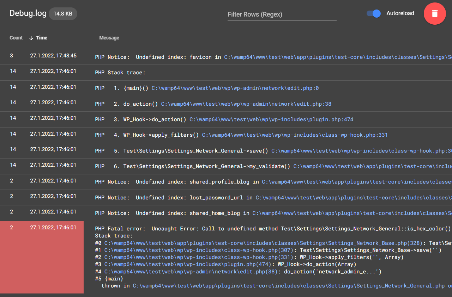This screenshot has height=297, width=452.
Task: Click '1. {main}()' message text
Action: pyautogui.click(x=131, y=88)
